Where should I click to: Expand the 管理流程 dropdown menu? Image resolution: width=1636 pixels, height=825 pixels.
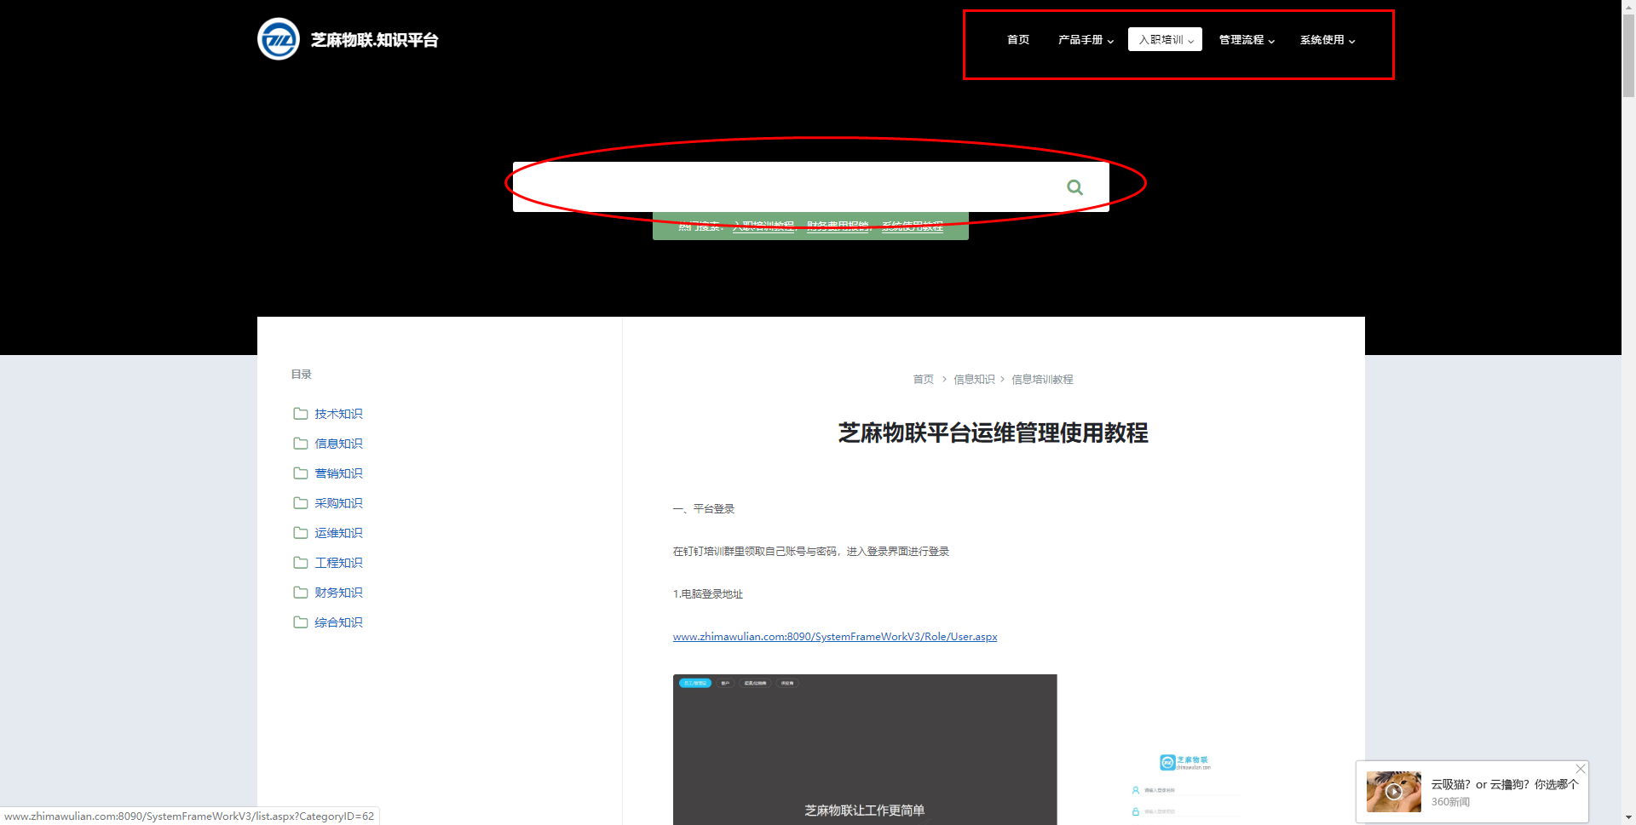click(x=1246, y=40)
